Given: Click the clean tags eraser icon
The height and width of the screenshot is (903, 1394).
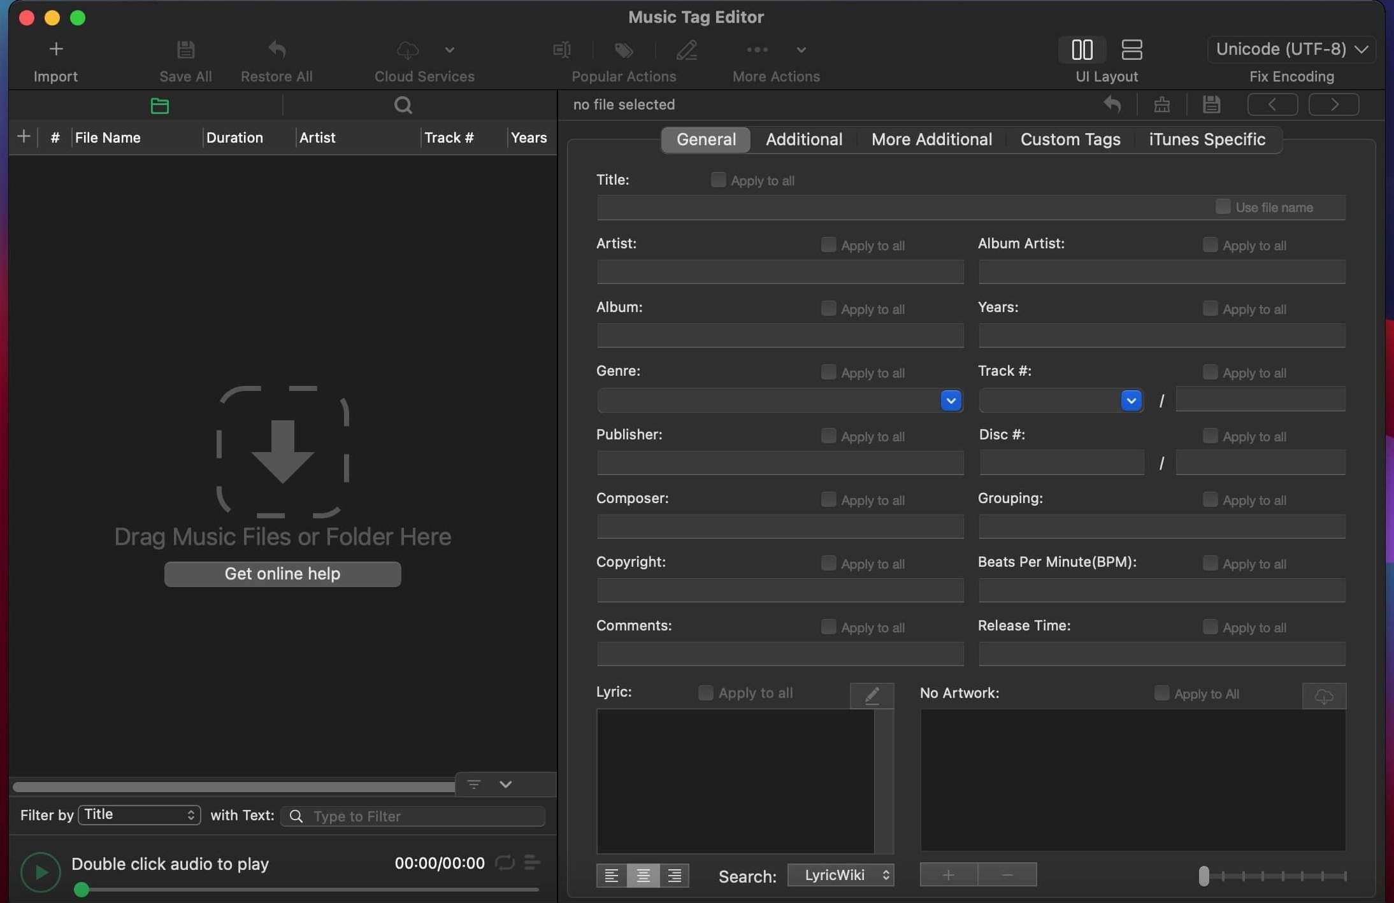Looking at the screenshot, I should pos(1161,104).
